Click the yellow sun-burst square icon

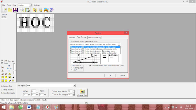pos(13,81)
